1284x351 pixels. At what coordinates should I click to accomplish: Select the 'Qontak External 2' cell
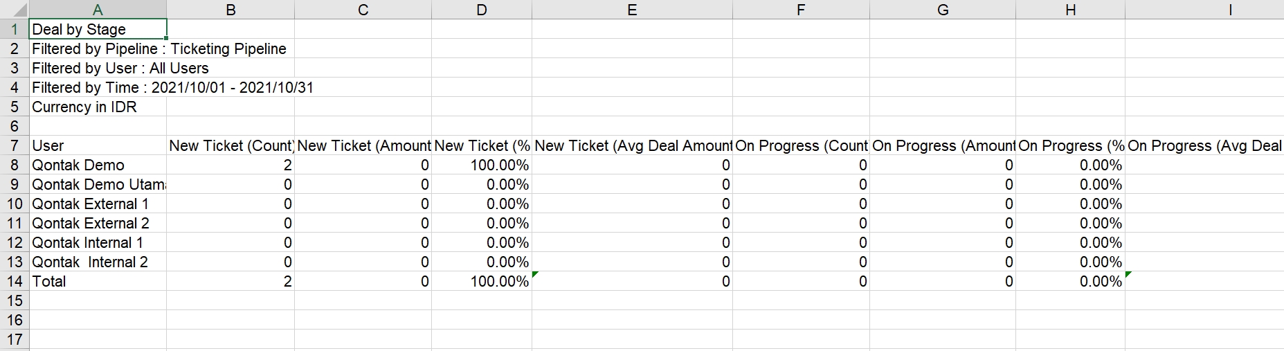tap(98, 224)
